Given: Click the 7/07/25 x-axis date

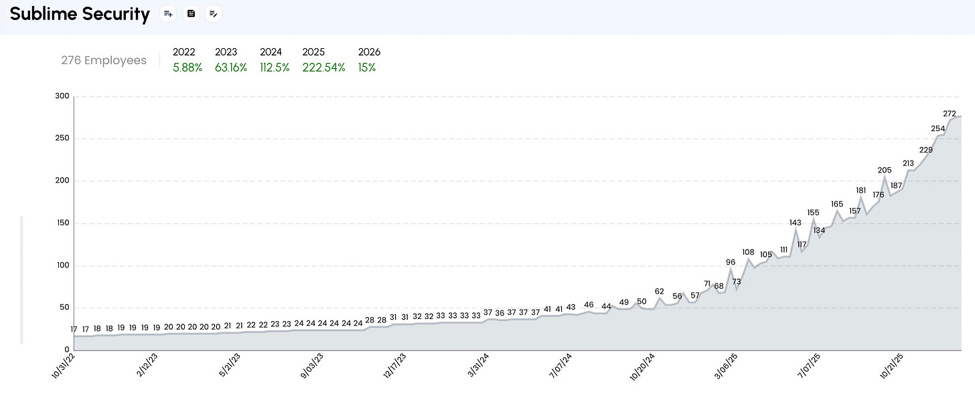Looking at the screenshot, I should pos(809,365).
